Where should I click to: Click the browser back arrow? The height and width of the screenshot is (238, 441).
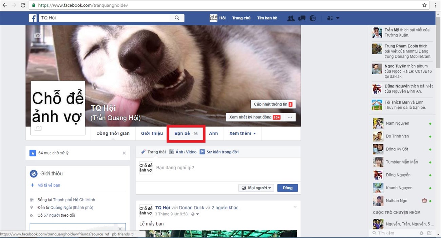(5, 5)
